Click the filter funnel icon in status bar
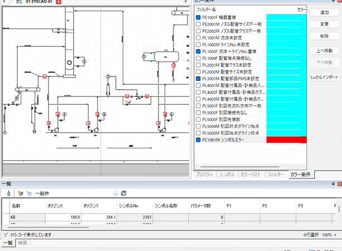Screen dimensions: 342x251 (x=5, y=235)
